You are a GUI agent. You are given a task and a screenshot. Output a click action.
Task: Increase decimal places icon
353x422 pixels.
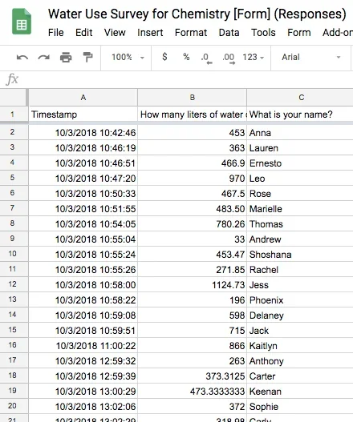pos(229,58)
